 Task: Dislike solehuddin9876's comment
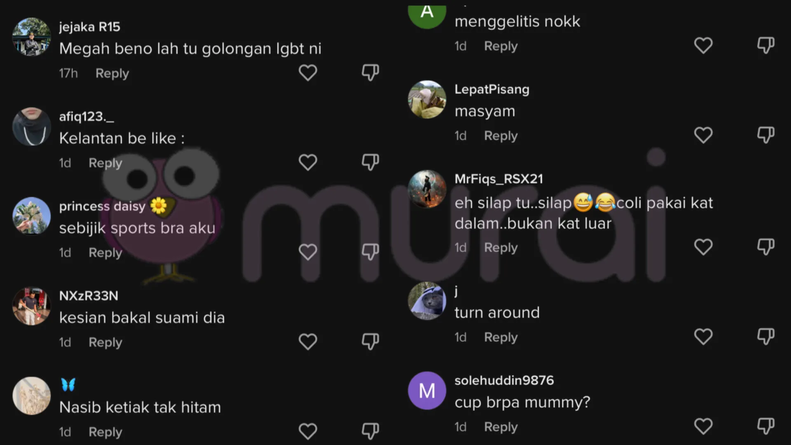pos(766,426)
